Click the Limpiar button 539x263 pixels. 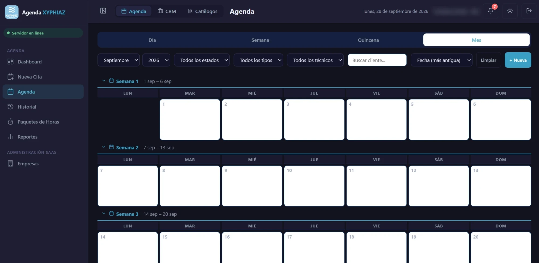[x=488, y=60]
